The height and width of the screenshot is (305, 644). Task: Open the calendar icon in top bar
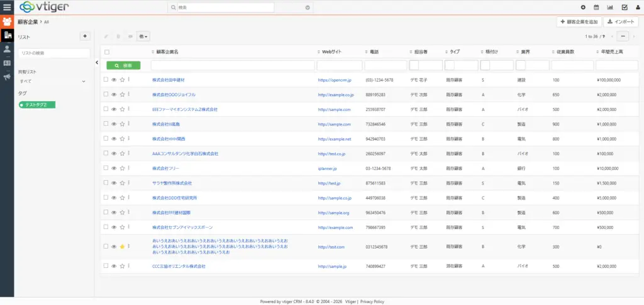pos(596,8)
